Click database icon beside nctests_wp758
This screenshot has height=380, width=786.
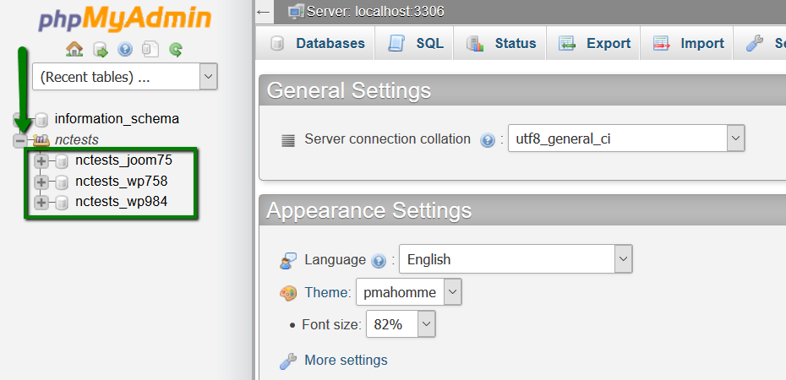coord(62,182)
